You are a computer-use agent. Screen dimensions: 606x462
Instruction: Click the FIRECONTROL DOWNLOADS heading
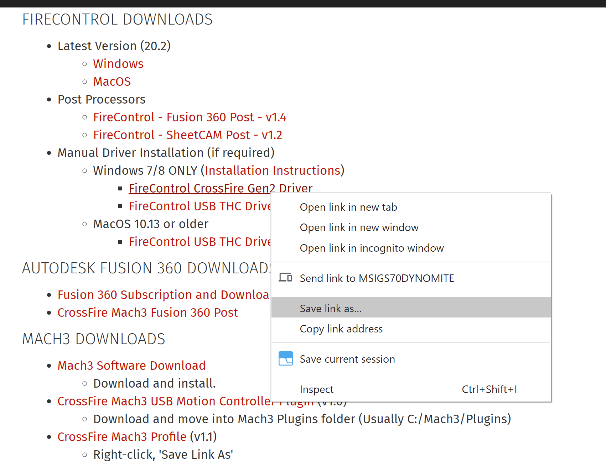(x=117, y=19)
